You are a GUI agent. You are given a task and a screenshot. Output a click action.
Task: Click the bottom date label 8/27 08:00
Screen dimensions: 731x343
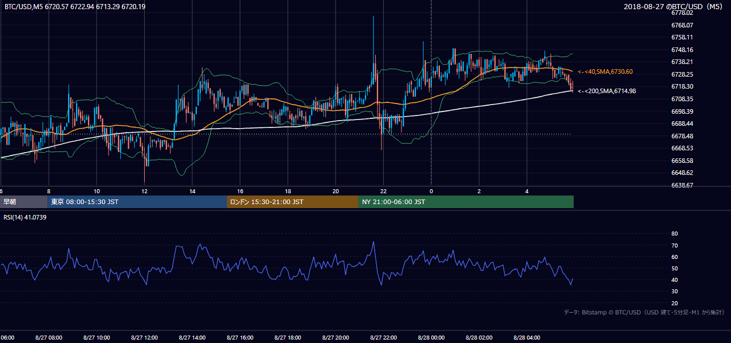click(49, 338)
